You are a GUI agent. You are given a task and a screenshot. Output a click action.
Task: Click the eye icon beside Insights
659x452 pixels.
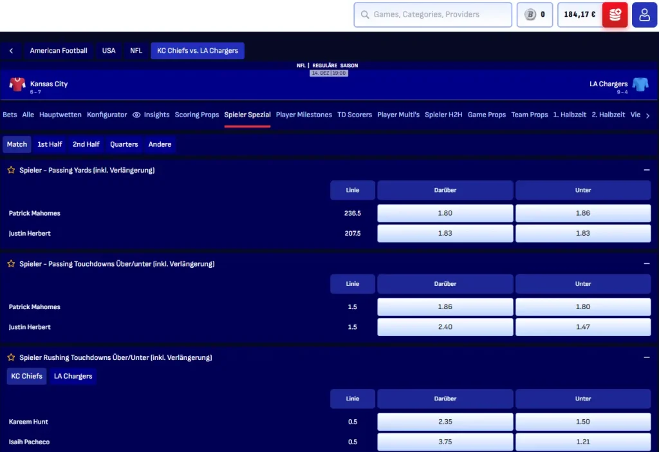(x=136, y=115)
